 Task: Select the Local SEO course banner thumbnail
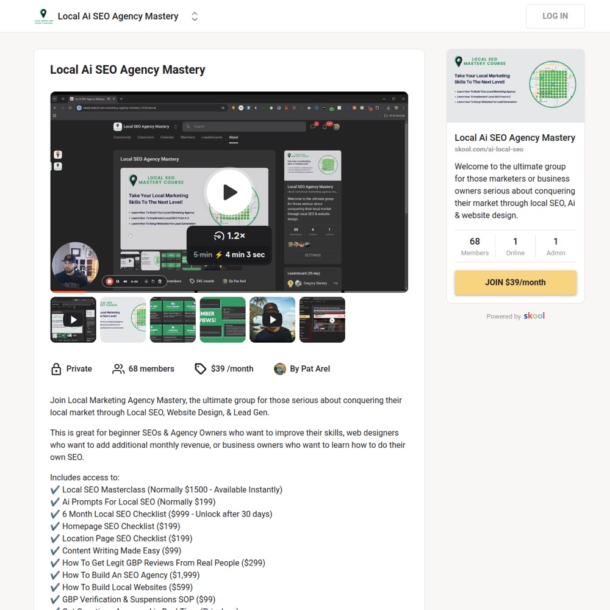click(123, 320)
